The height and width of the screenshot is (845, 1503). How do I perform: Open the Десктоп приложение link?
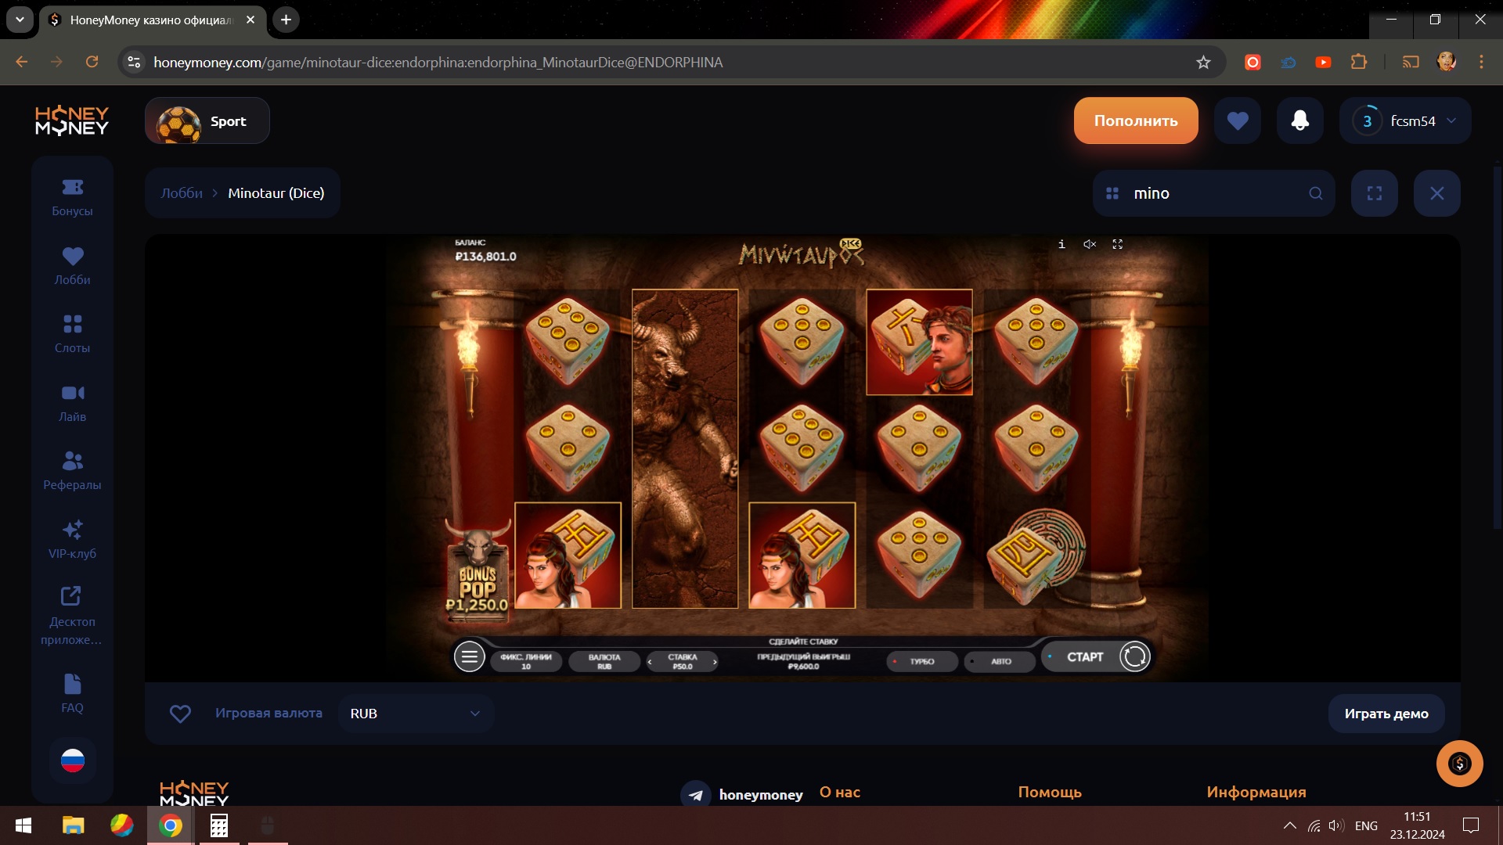(x=72, y=617)
